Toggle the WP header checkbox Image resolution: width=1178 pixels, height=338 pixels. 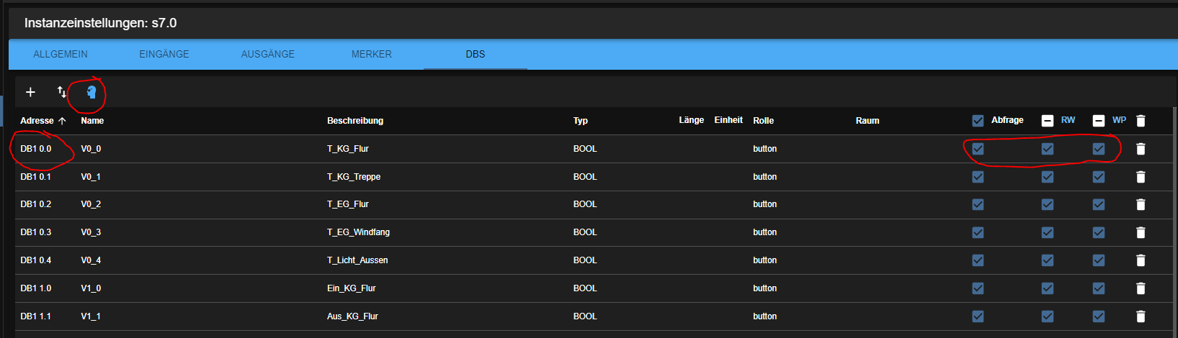click(x=1099, y=121)
